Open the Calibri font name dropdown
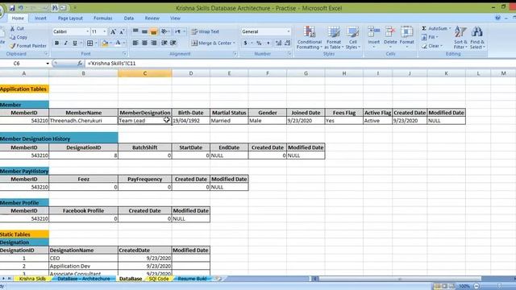Image resolution: width=516 pixels, height=290 pixels. 88,31
